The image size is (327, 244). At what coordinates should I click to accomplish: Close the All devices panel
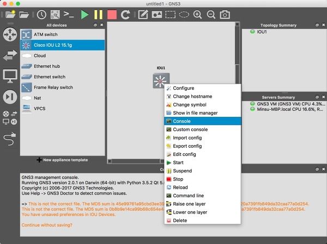click(102, 25)
